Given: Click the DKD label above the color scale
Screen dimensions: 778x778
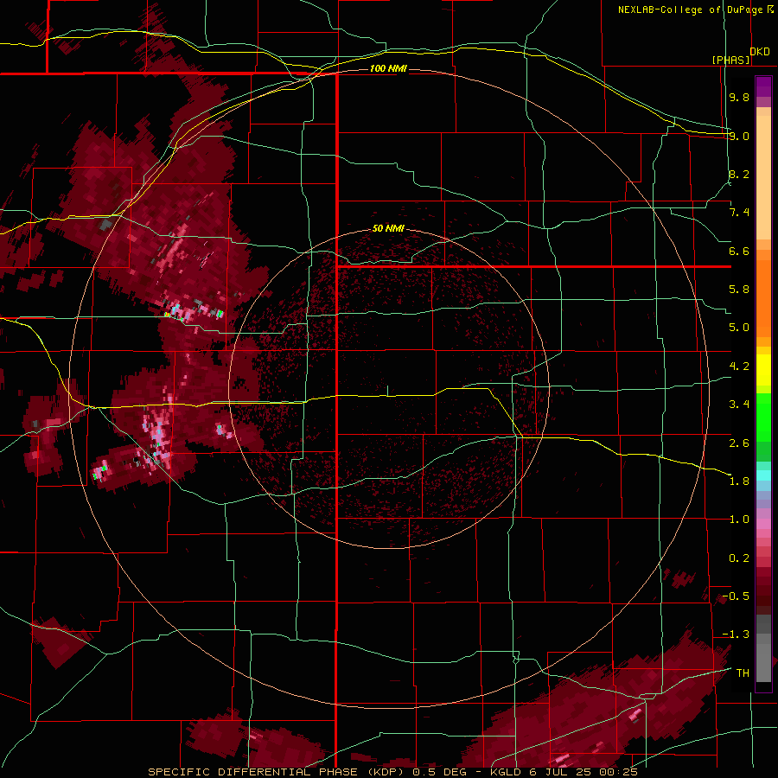Looking at the screenshot, I should pos(760,52).
